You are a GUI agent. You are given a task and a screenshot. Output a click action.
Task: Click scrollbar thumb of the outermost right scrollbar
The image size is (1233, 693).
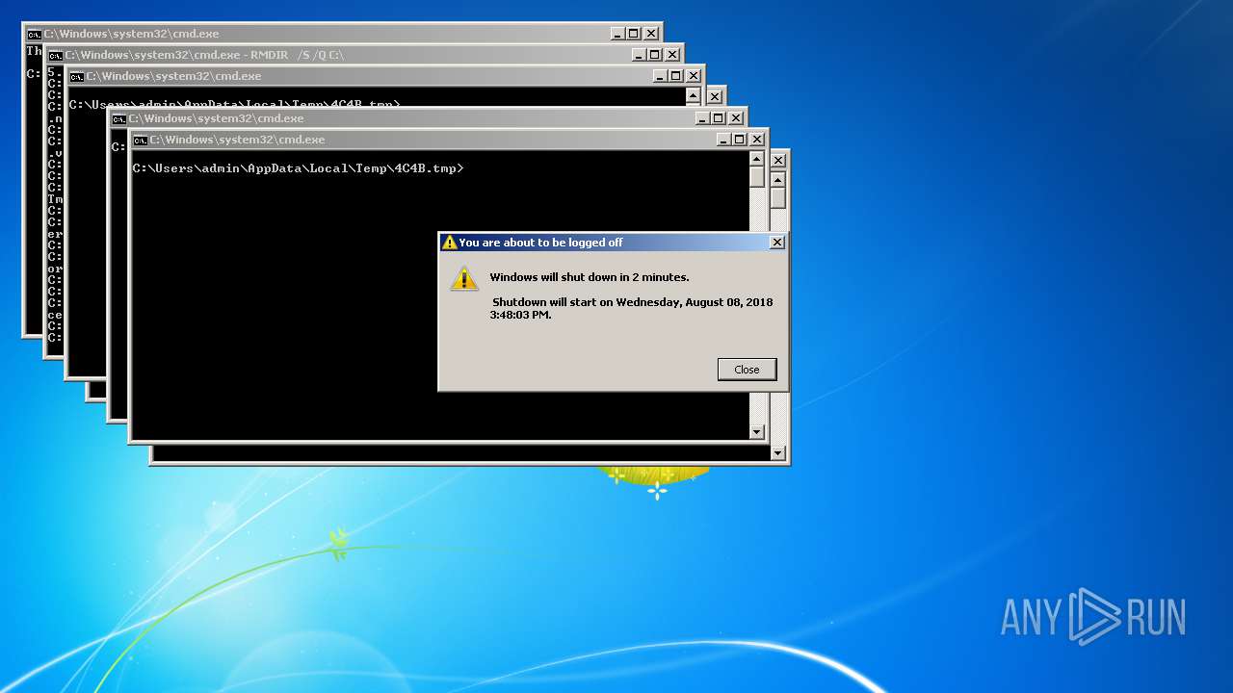coord(777,198)
